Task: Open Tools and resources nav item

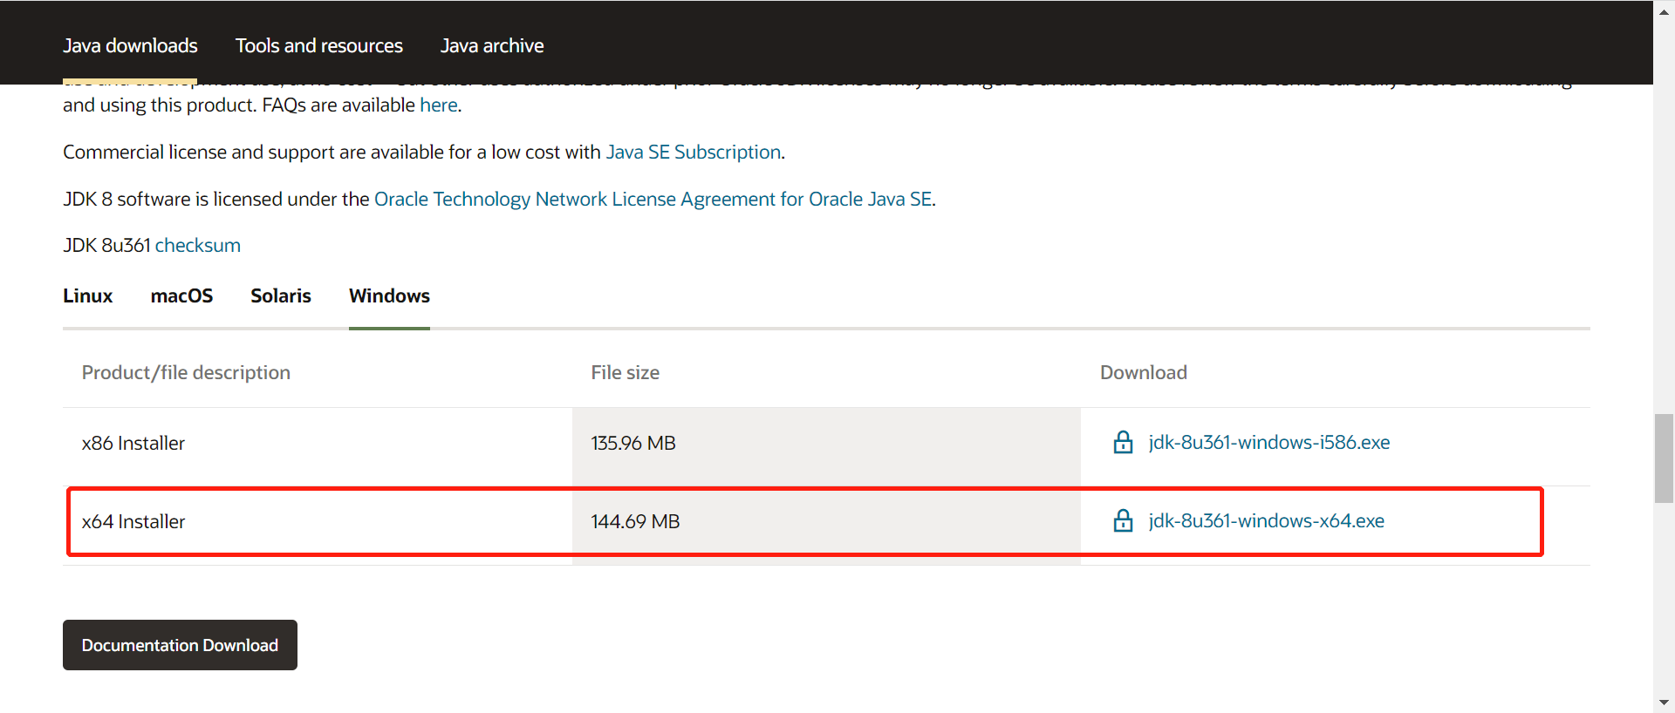Action: click(x=319, y=45)
